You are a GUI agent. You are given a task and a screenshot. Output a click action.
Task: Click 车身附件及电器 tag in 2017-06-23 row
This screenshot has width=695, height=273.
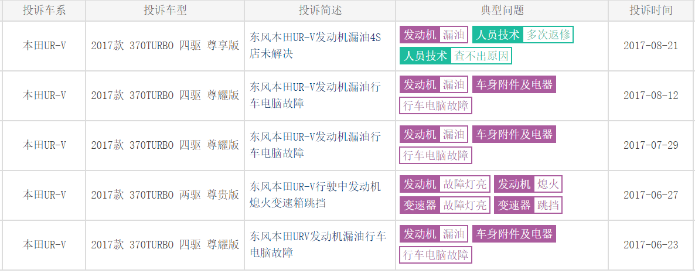coord(514,234)
